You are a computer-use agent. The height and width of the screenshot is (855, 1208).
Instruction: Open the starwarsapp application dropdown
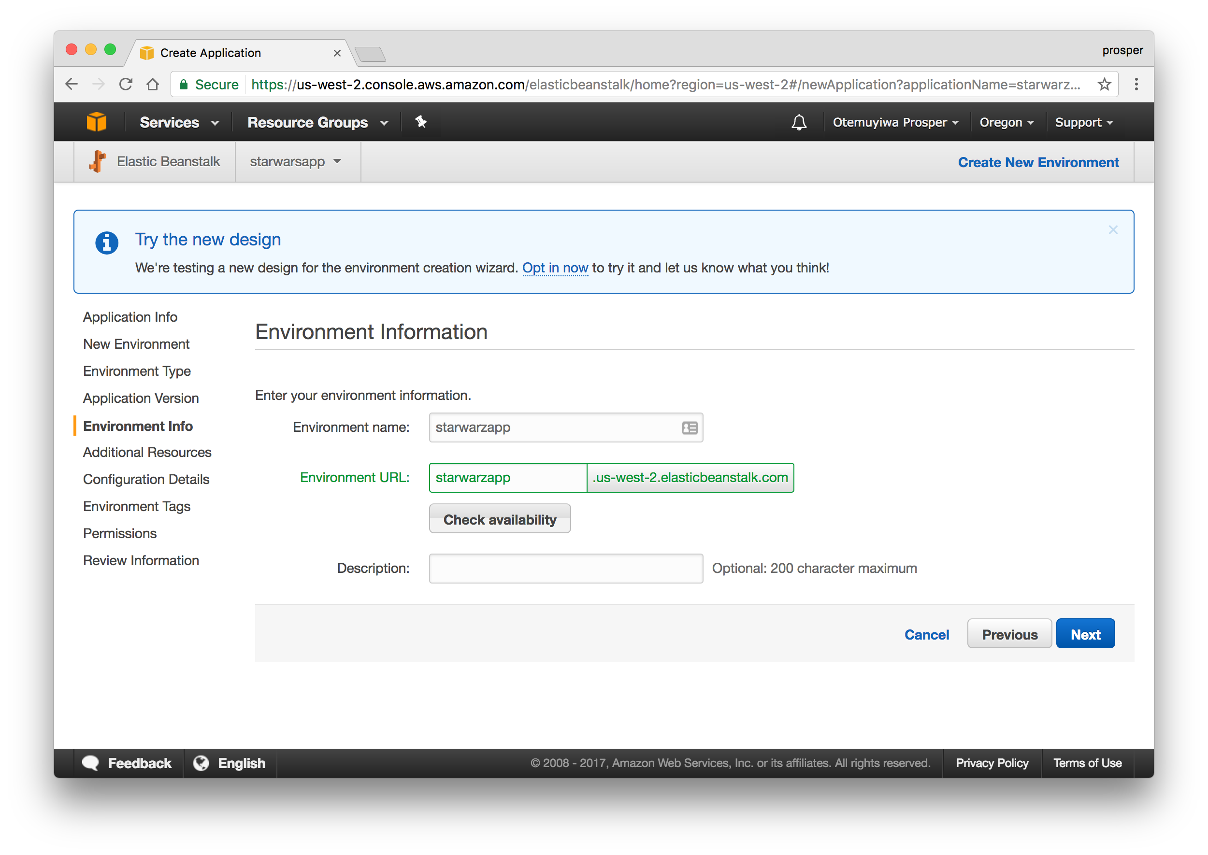(x=295, y=162)
